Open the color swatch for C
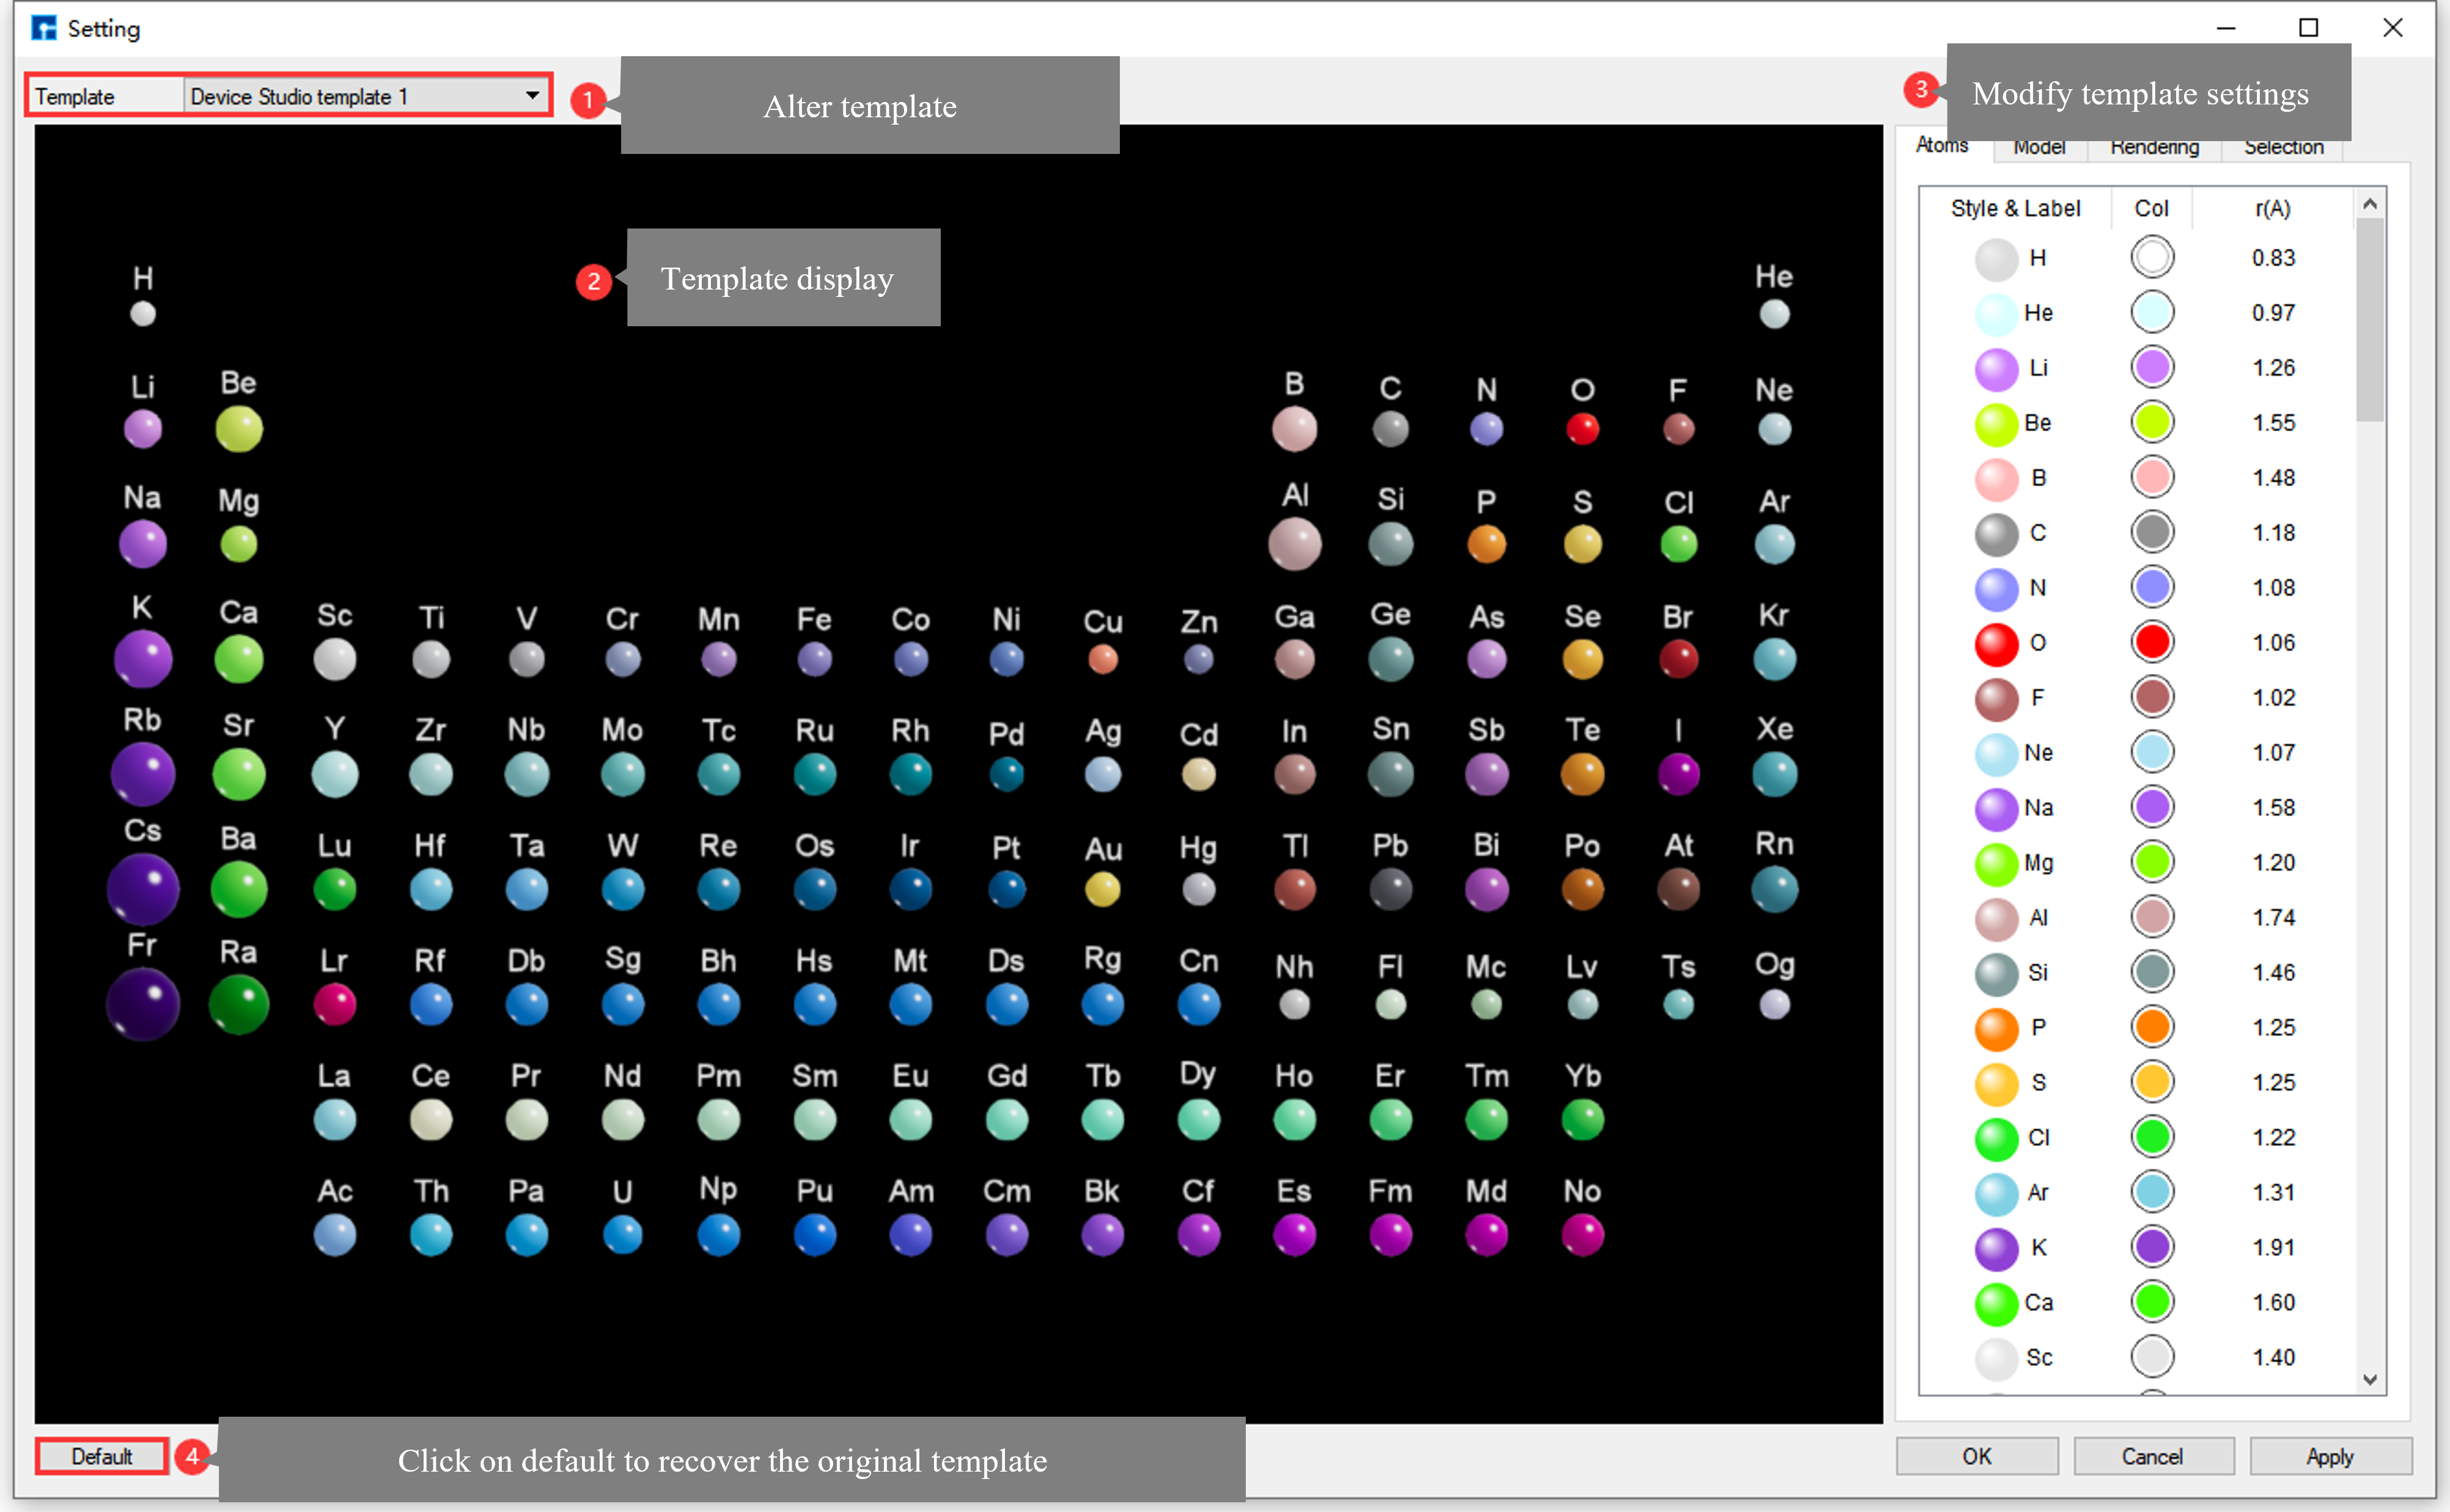Screen dimensions: 2450x1512 coord(2152,532)
